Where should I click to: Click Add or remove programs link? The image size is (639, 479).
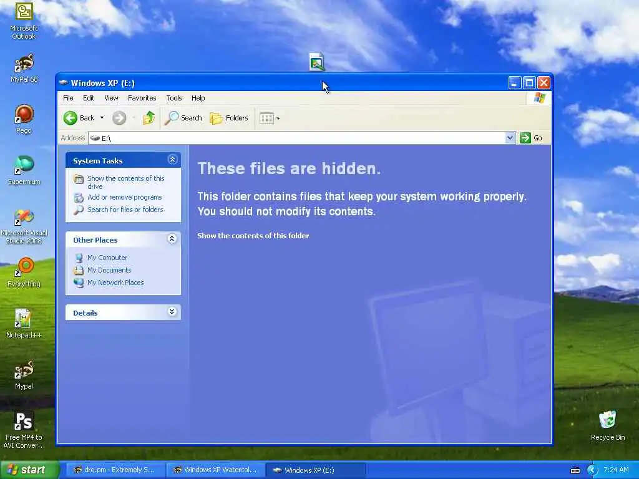pyautogui.click(x=124, y=197)
